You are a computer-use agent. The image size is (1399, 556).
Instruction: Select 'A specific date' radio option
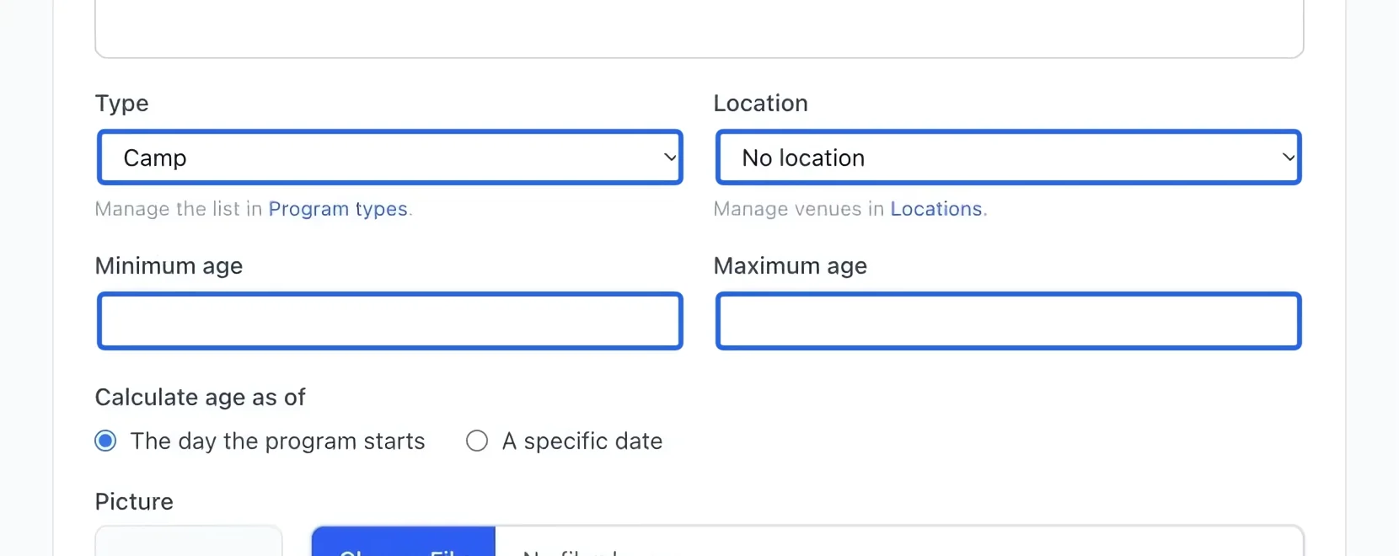pos(477,441)
